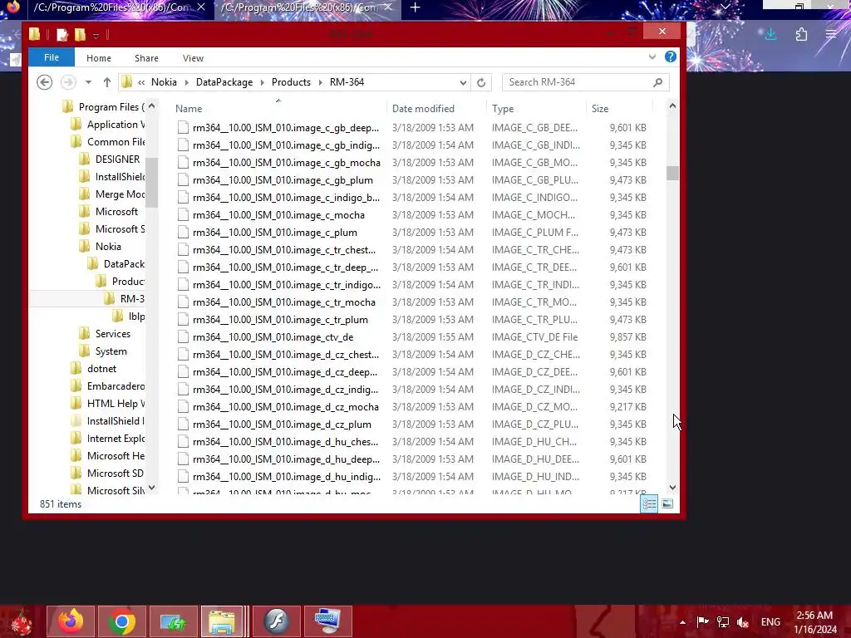Viewport: 851px width, 638px height.
Task: Click file list scroll down arrow
Action: (x=672, y=487)
